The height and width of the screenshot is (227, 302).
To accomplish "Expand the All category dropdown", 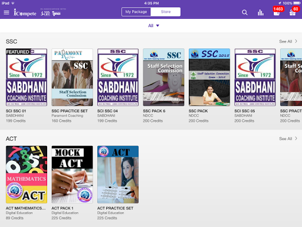I will (153, 25).
